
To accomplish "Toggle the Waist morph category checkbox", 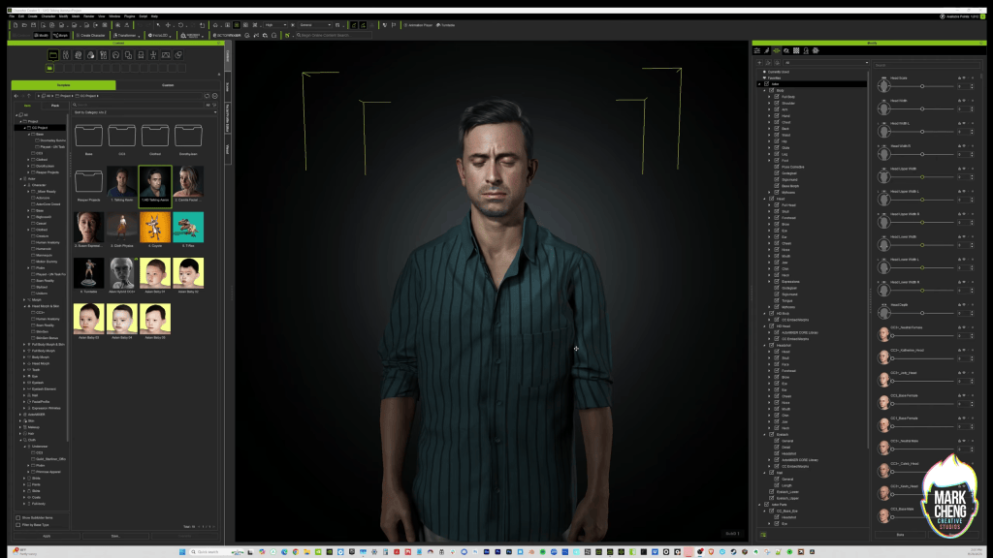I will tap(777, 135).
